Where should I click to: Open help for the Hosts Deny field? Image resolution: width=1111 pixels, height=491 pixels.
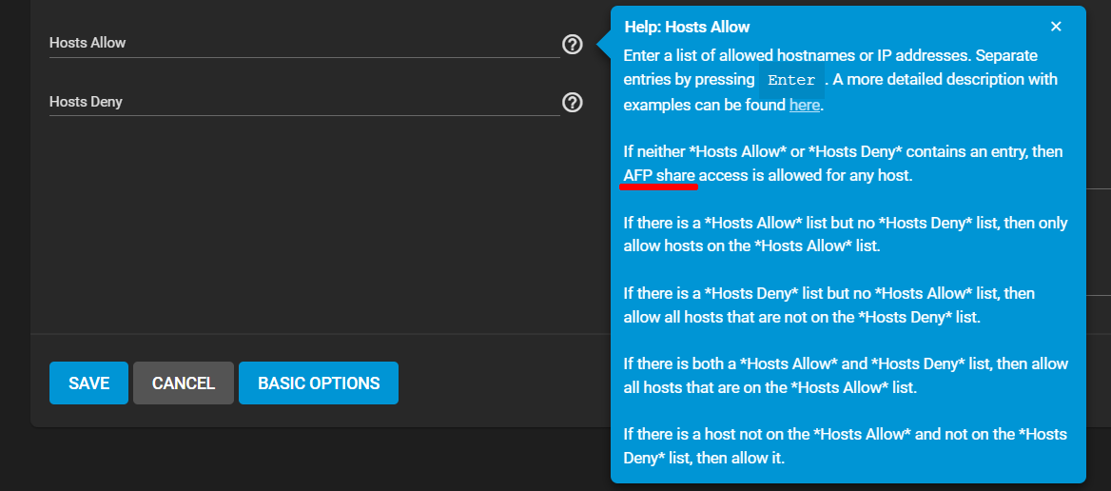pyautogui.click(x=572, y=103)
